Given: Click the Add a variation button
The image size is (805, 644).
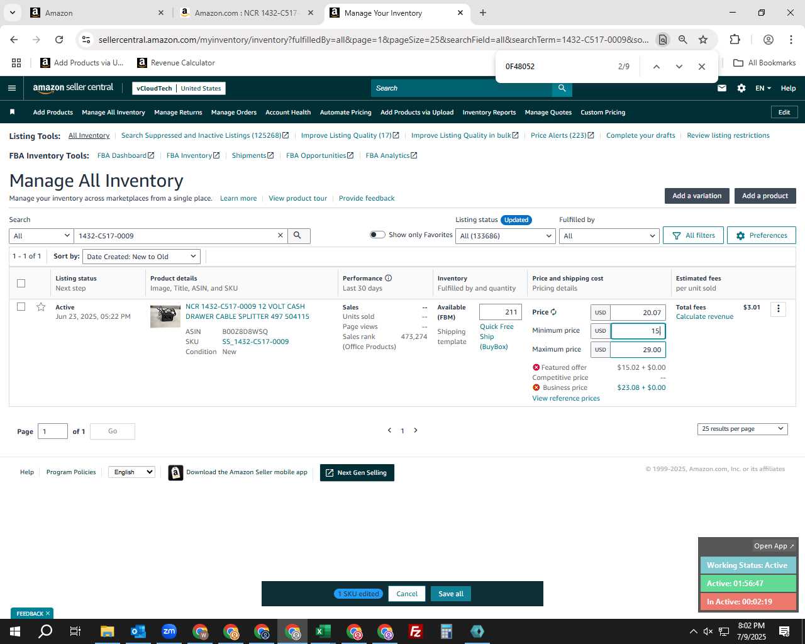Looking at the screenshot, I should (x=697, y=196).
